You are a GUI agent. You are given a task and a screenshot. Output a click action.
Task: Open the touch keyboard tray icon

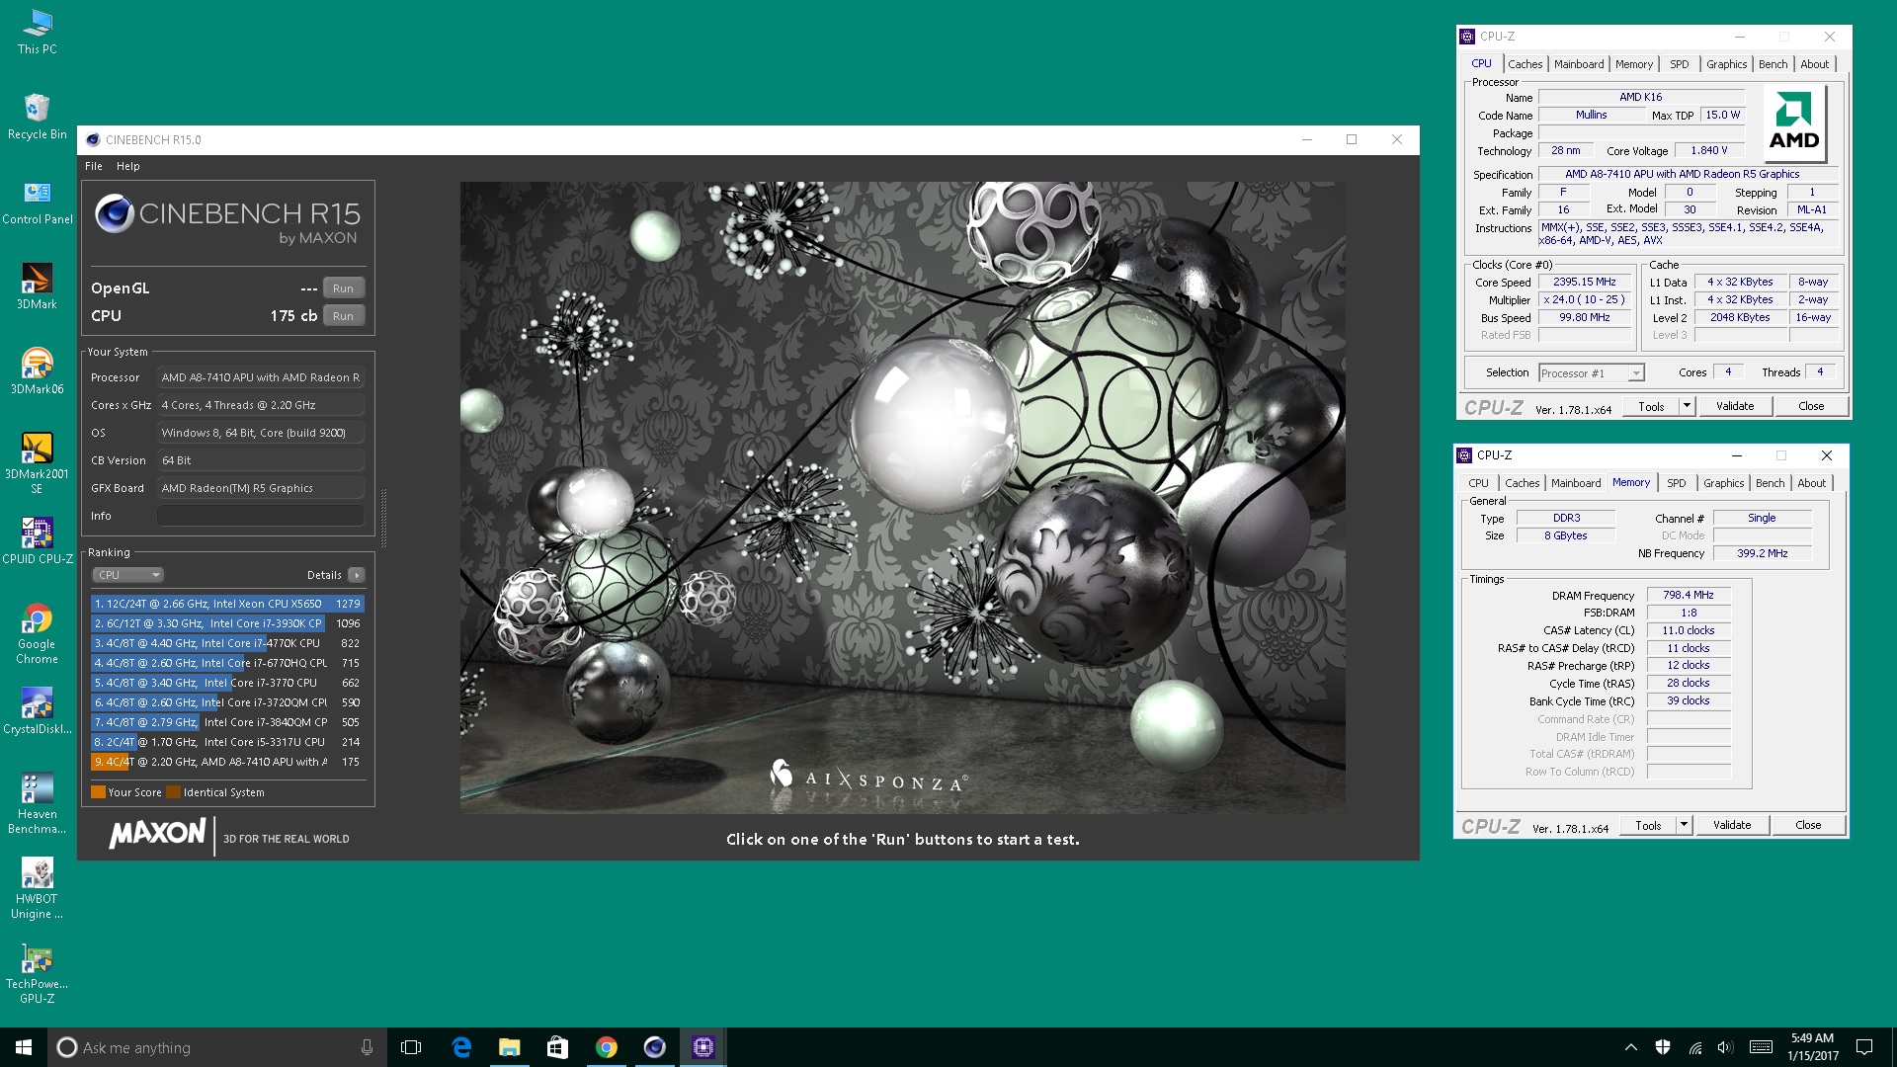1761,1047
